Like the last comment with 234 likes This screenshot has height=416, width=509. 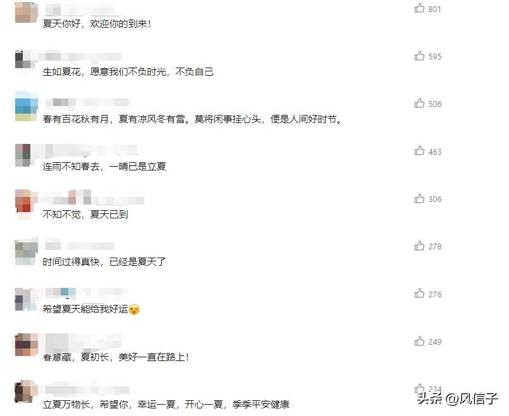[x=419, y=388]
